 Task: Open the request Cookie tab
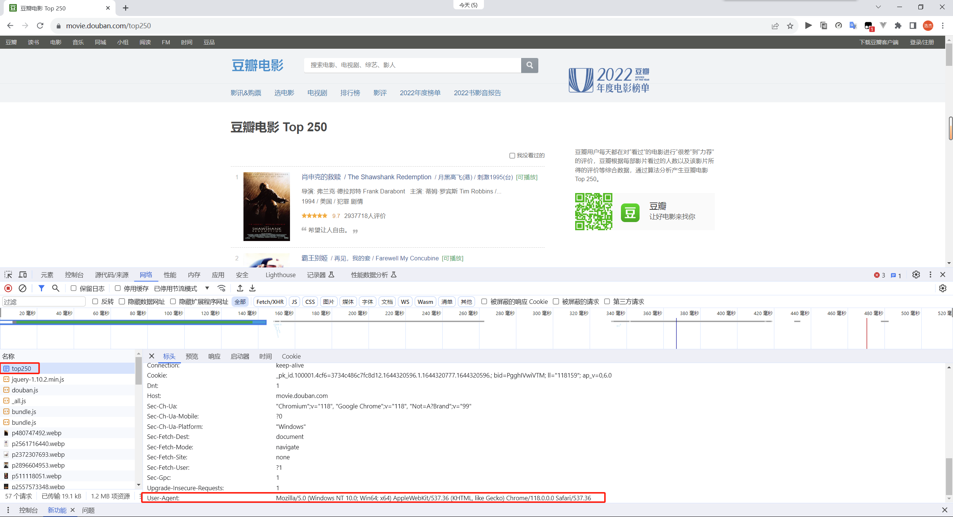click(291, 356)
